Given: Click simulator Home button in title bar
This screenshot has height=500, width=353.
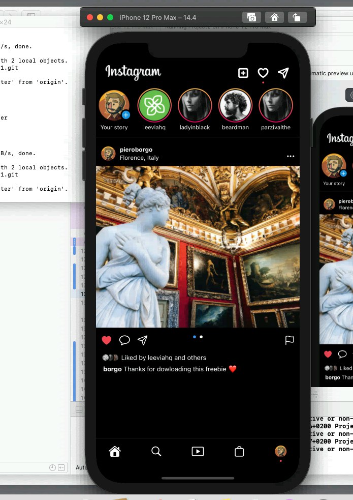Looking at the screenshot, I should 274,17.
